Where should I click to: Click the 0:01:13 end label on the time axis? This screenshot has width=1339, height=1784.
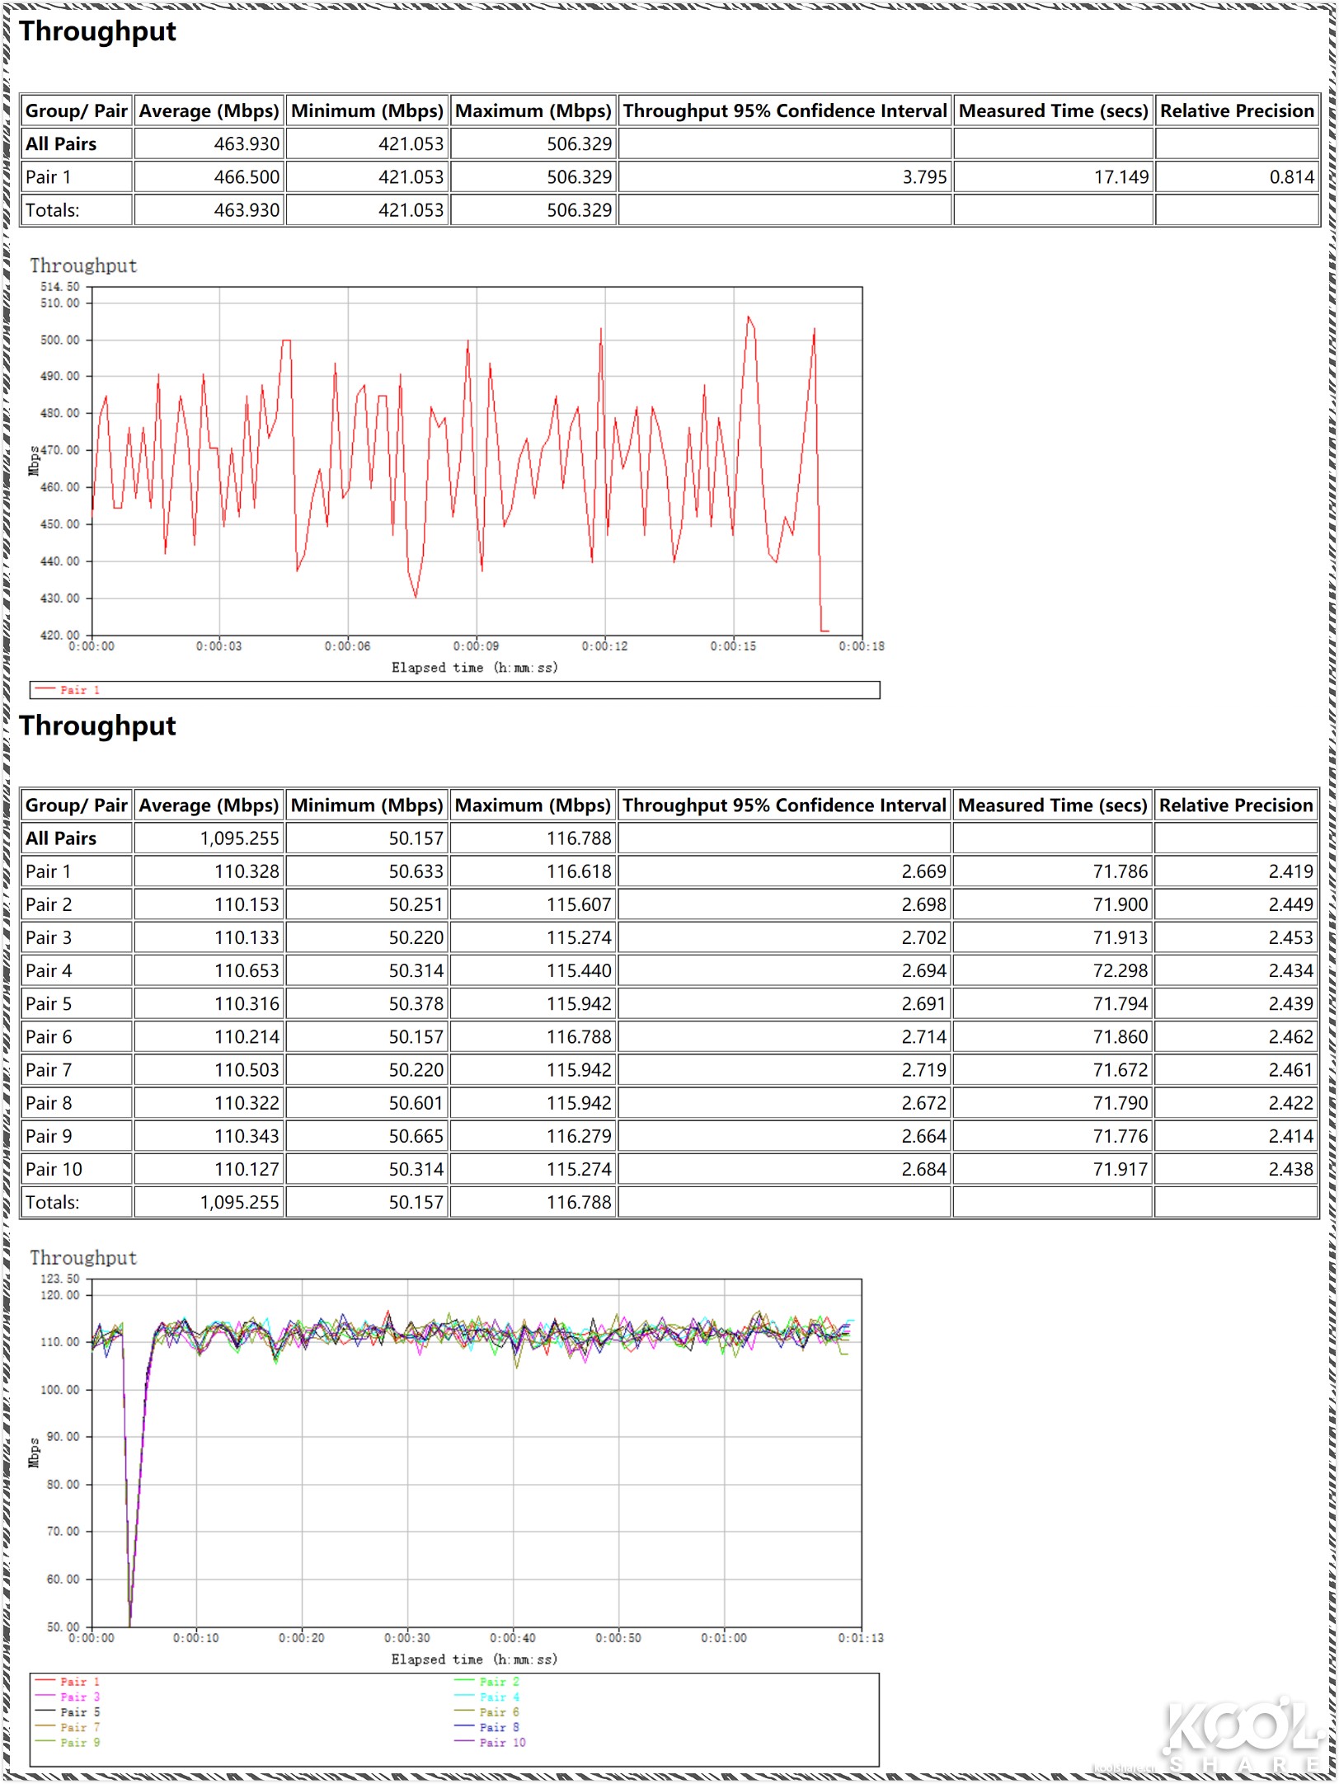pyautogui.click(x=861, y=1637)
